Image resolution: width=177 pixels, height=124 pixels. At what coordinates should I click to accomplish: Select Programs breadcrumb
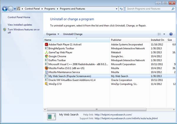[50, 9]
